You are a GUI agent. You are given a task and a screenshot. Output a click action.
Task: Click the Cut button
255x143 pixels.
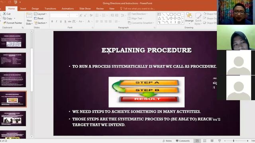click(7, 14)
